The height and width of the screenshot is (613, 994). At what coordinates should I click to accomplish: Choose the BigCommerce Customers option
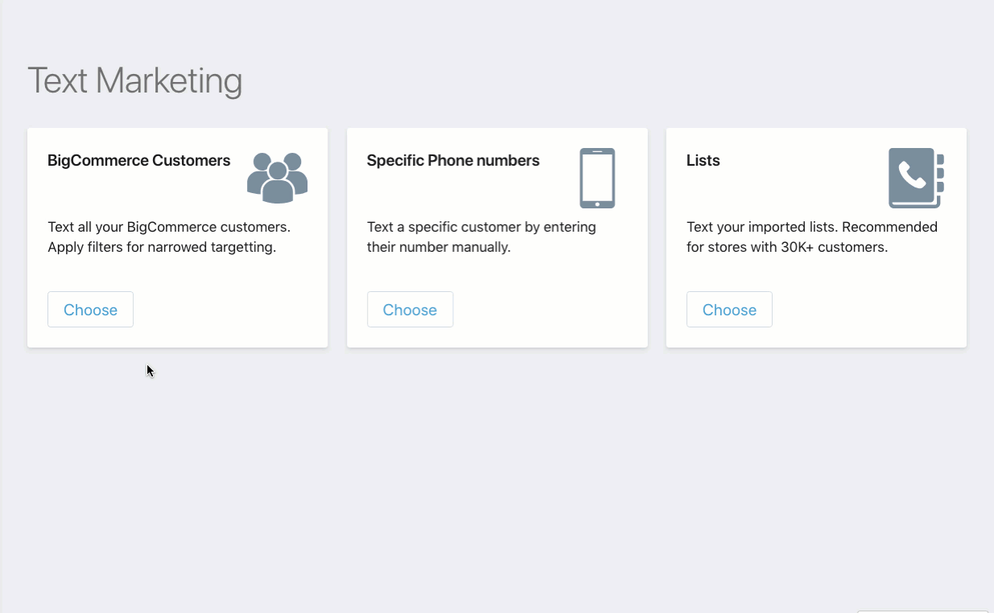coord(90,310)
